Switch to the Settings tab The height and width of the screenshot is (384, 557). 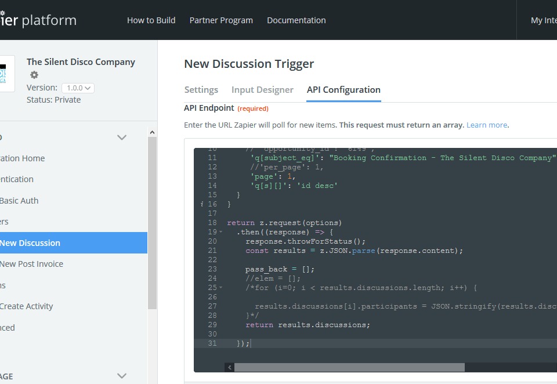(x=201, y=90)
